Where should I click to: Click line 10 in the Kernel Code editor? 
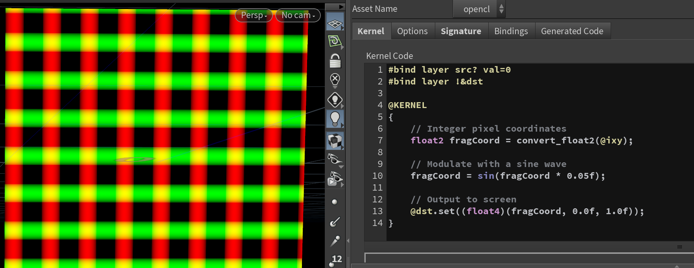coord(507,176)
